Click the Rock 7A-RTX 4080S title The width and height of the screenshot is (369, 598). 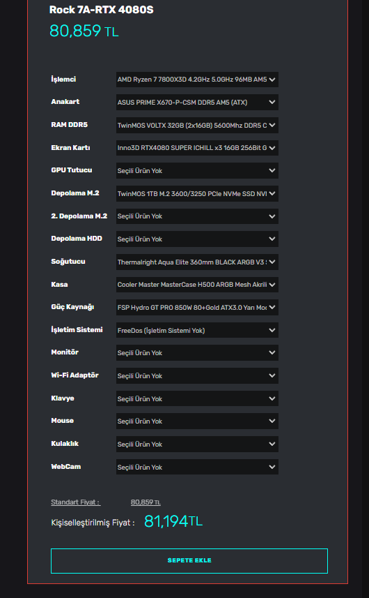101,10
